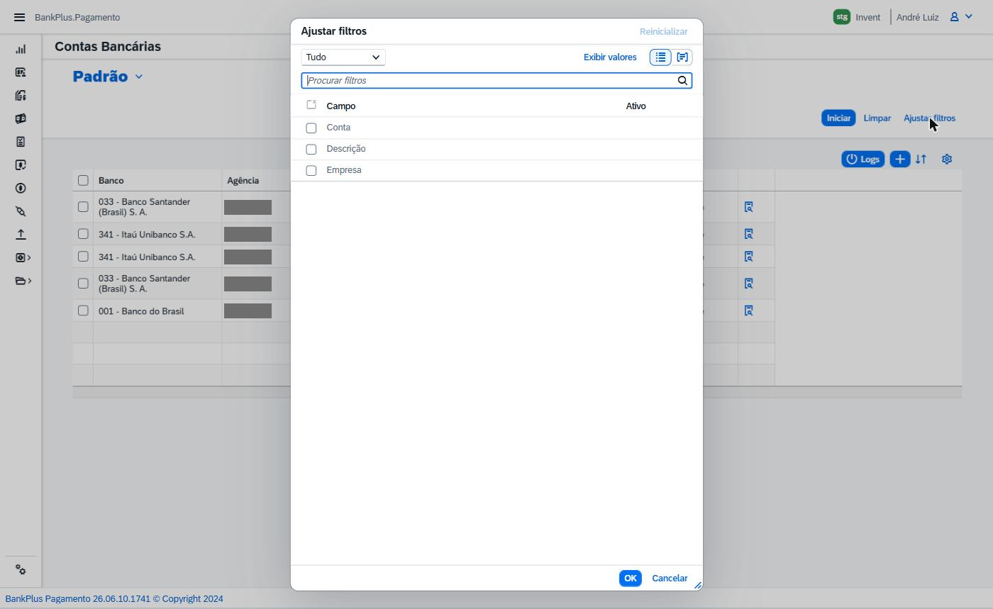
Task: Click the Campo column header
Action: click(341, 106)
